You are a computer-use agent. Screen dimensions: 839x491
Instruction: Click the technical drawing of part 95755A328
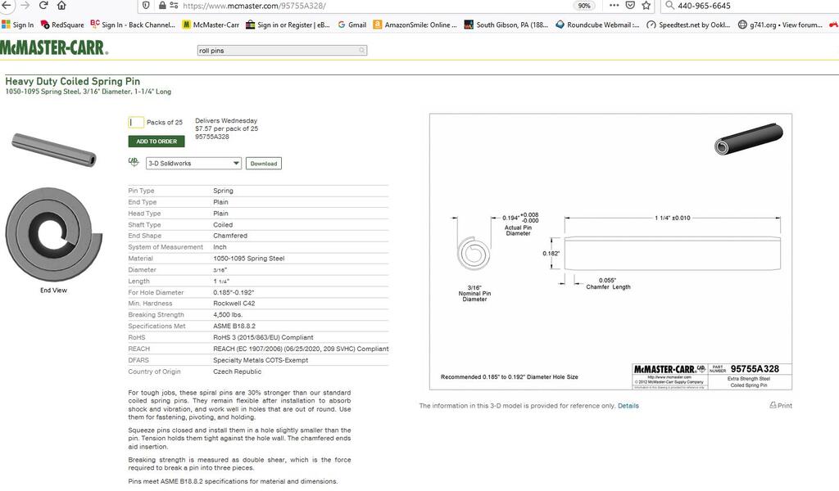tap(610, 251)
